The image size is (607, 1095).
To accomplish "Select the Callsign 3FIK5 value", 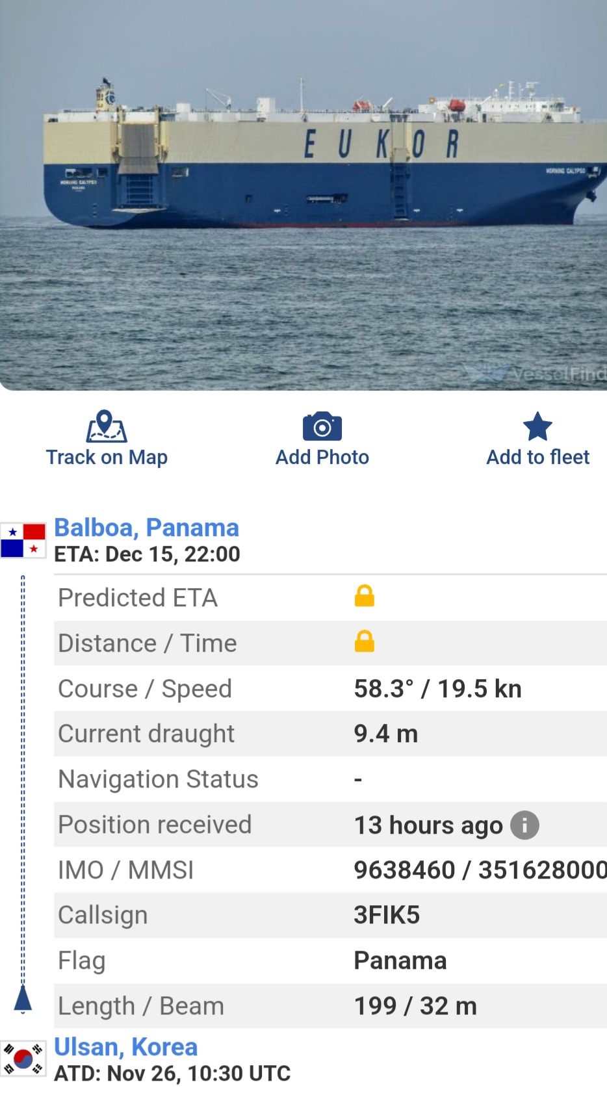I will pos(387,915).
